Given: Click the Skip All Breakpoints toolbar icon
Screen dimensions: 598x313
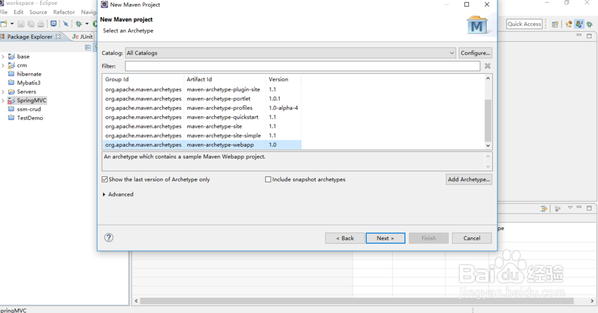Looking at the screenshot, I should [x=66, y=24].
